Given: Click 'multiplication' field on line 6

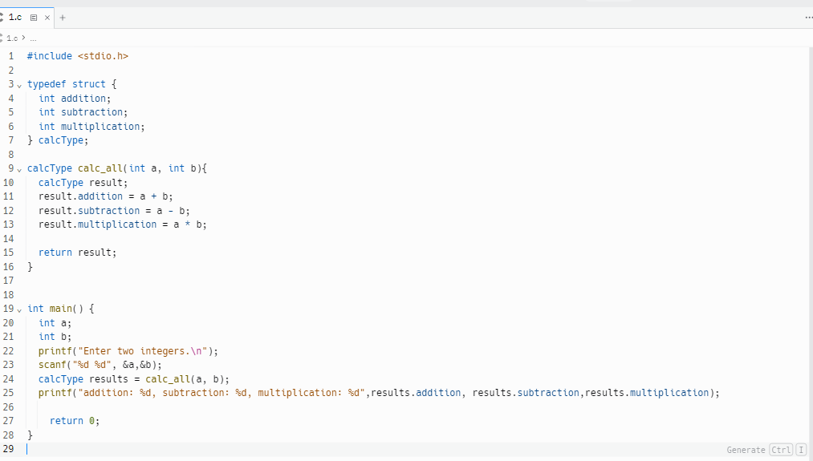Looking at the screenshot, I should tap(100, 127).
